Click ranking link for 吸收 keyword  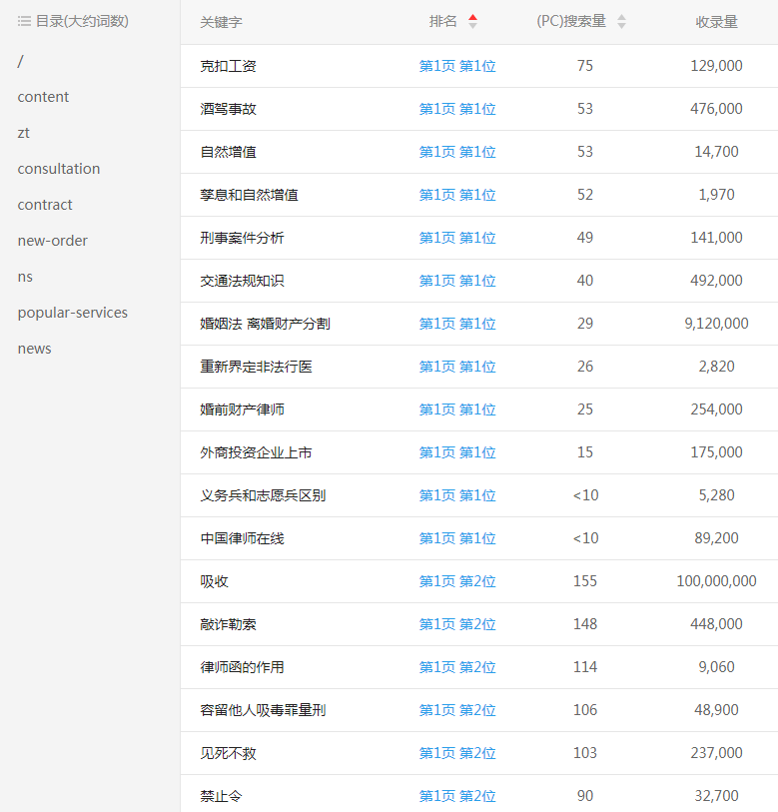tap(456, 581)
